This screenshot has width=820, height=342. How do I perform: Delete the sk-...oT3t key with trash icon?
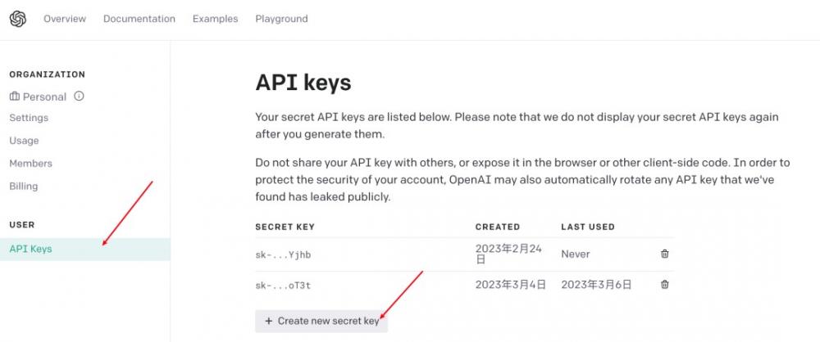[664, 285]
